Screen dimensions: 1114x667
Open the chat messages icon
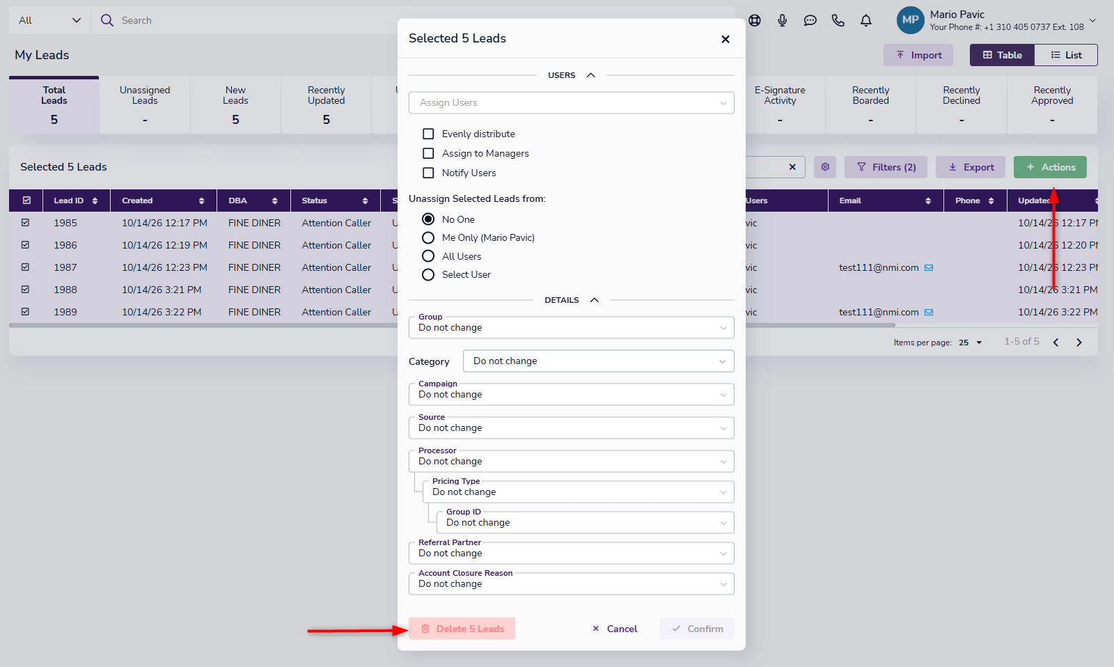click(x=810, y=20)
